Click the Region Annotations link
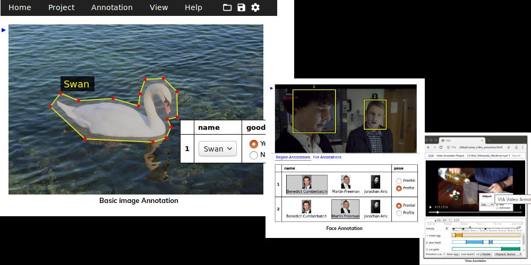The width and height of the screenshot is (531, 265). click(x=293, y=157)
